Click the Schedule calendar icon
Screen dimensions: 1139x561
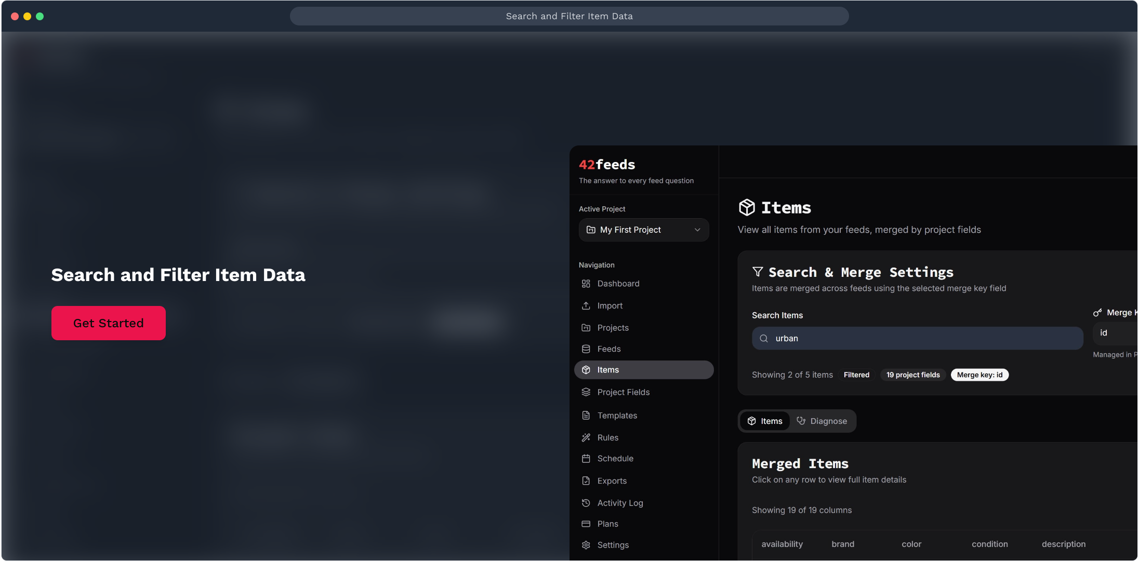tap(586, 459)
